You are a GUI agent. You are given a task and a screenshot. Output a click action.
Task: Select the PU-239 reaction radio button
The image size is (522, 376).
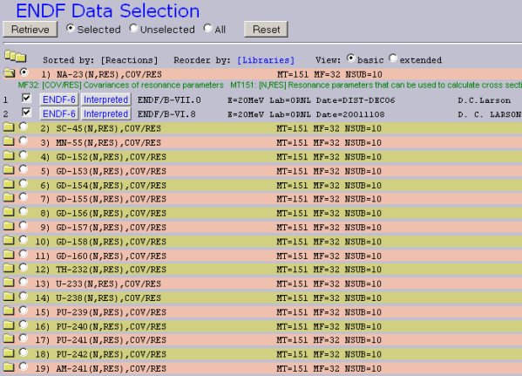tap(24, 311)
